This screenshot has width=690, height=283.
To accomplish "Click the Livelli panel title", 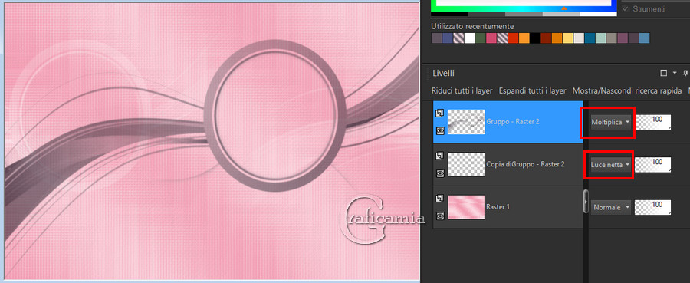I will (444, 73).
